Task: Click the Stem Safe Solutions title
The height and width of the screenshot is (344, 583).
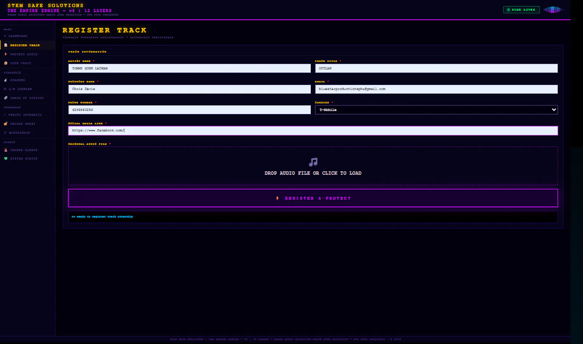Action: point(46,5)
